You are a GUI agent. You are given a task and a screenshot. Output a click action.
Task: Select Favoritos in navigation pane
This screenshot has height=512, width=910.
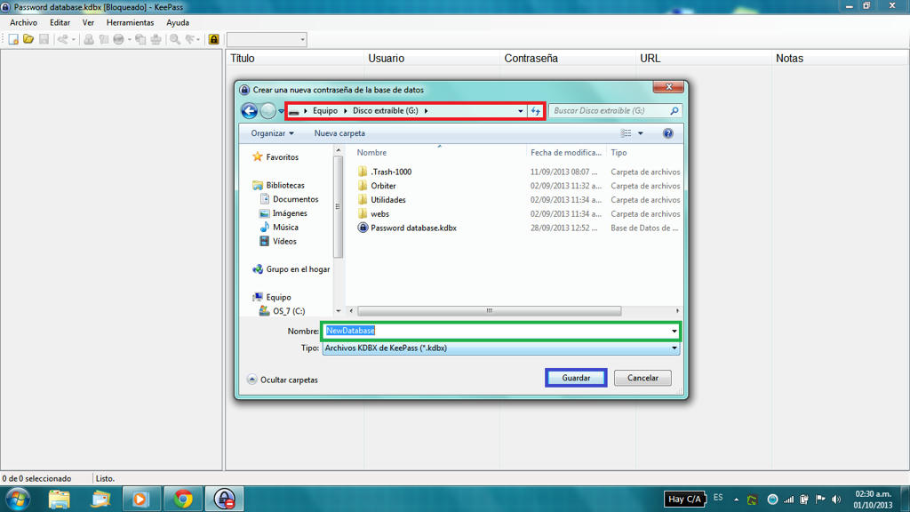[x=282, y=157]
